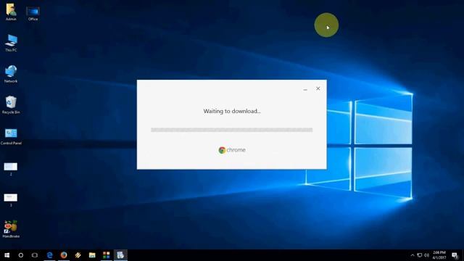Show hidden system tray icons

click(413, 255)
